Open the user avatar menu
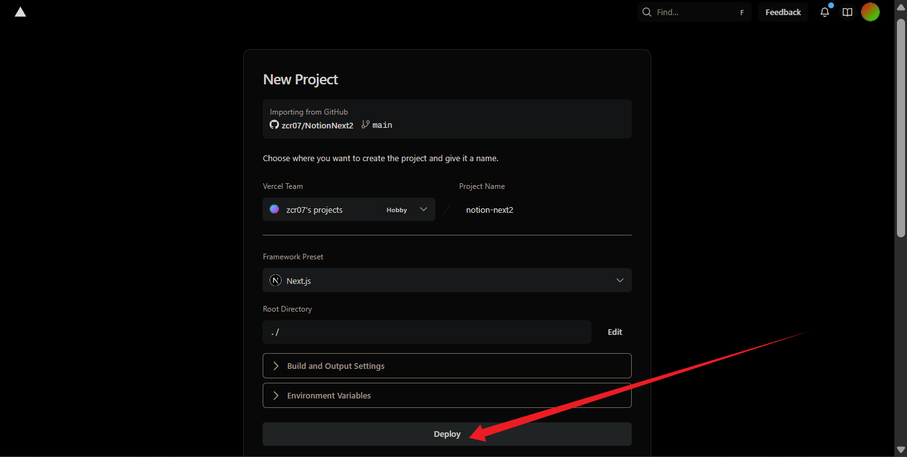The image size is (907, 457). tap(870, 12)
